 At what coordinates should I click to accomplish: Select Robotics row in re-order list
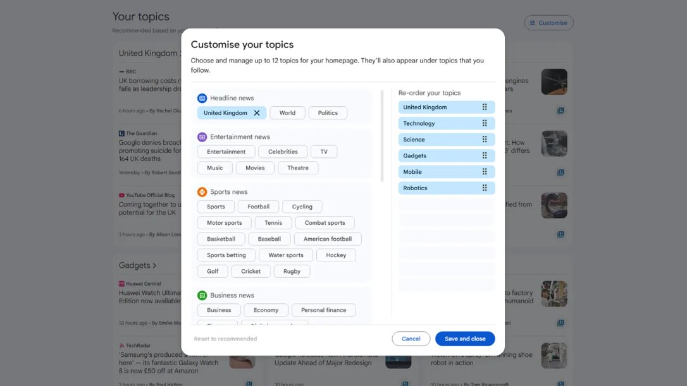click(447, 188)
